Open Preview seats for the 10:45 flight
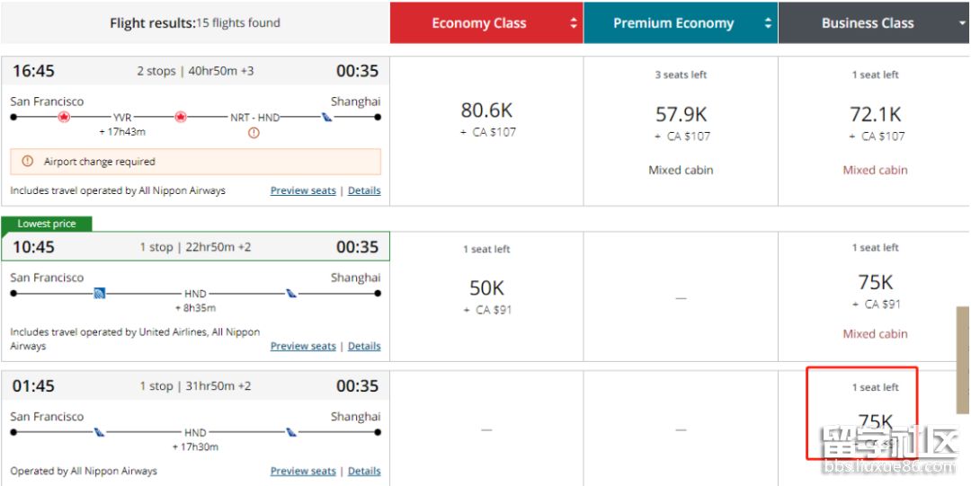The height and width of the screenshot is (486, 971). [303, 346]
